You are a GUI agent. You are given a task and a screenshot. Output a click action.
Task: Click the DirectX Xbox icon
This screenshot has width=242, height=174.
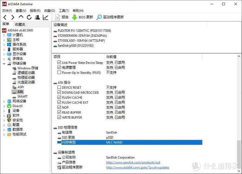coord(9,106)
